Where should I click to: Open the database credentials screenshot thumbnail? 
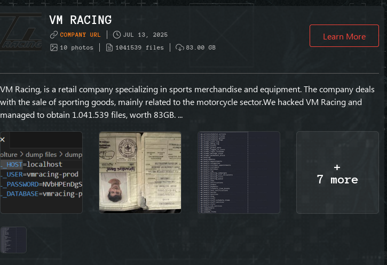point(41,172)
